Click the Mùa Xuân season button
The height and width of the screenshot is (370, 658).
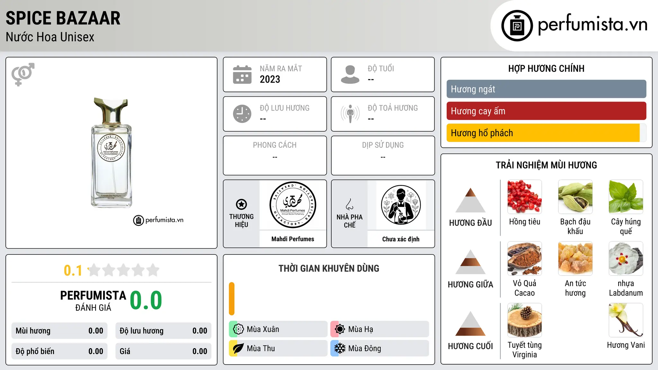coord(278,329)
